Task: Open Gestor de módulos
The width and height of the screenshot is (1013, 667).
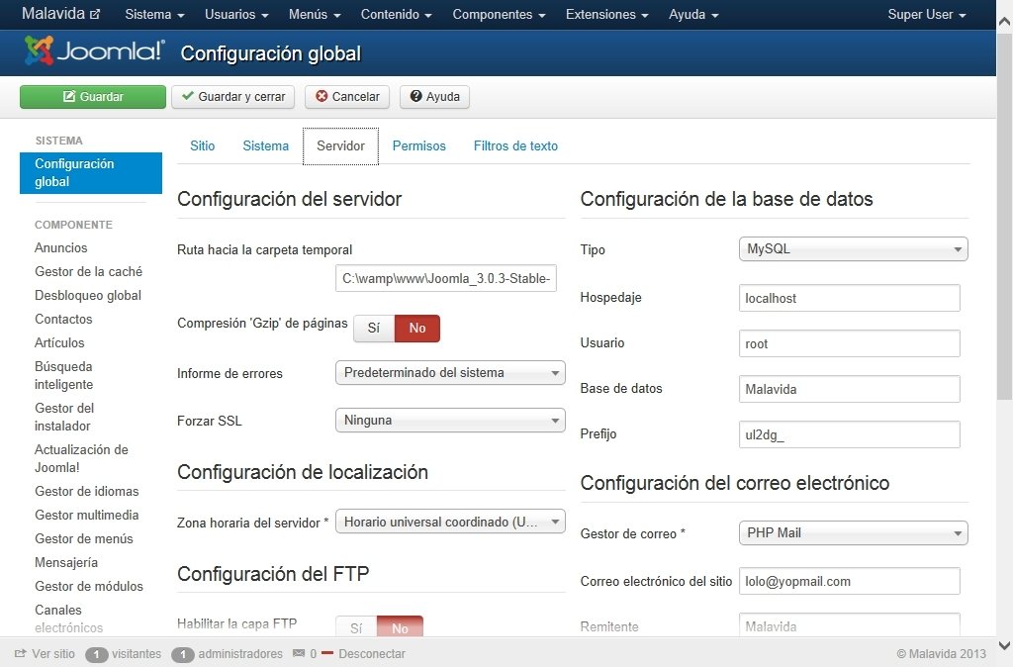Action: [x=89, y=586]
